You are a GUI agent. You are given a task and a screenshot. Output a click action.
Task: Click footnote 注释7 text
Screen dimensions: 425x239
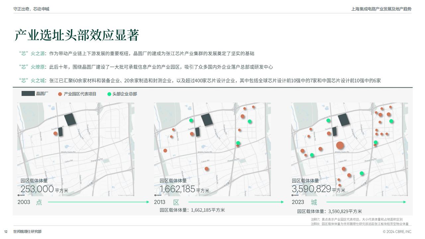[357, 219]
